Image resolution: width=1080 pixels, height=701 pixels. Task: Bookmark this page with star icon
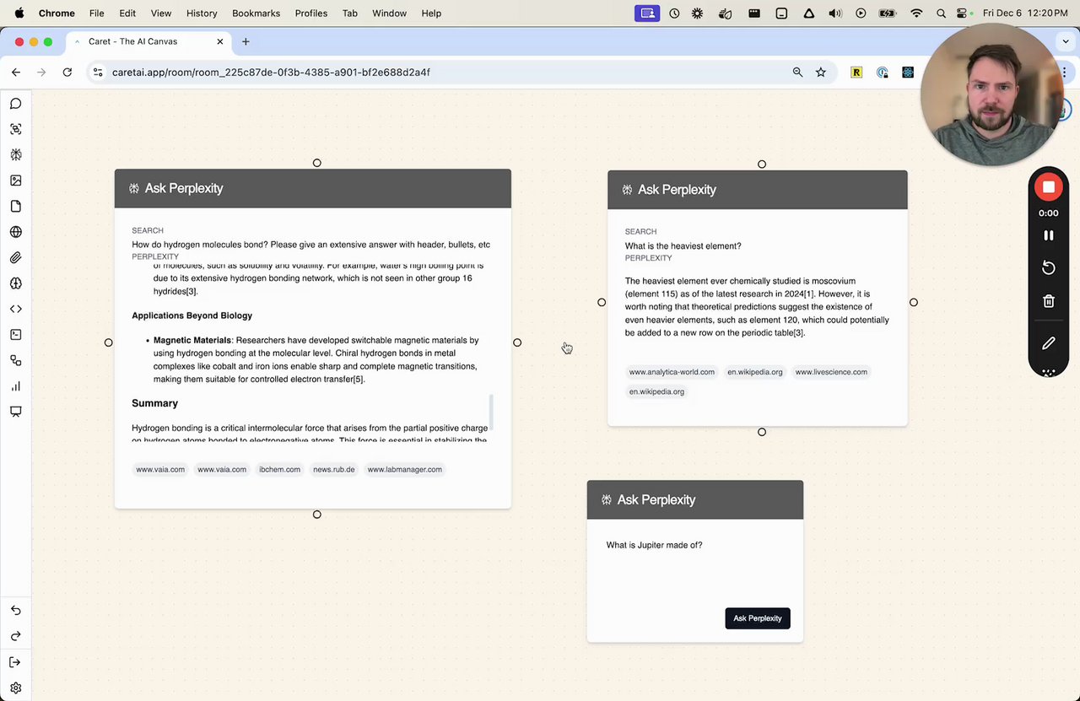[821, 73]
